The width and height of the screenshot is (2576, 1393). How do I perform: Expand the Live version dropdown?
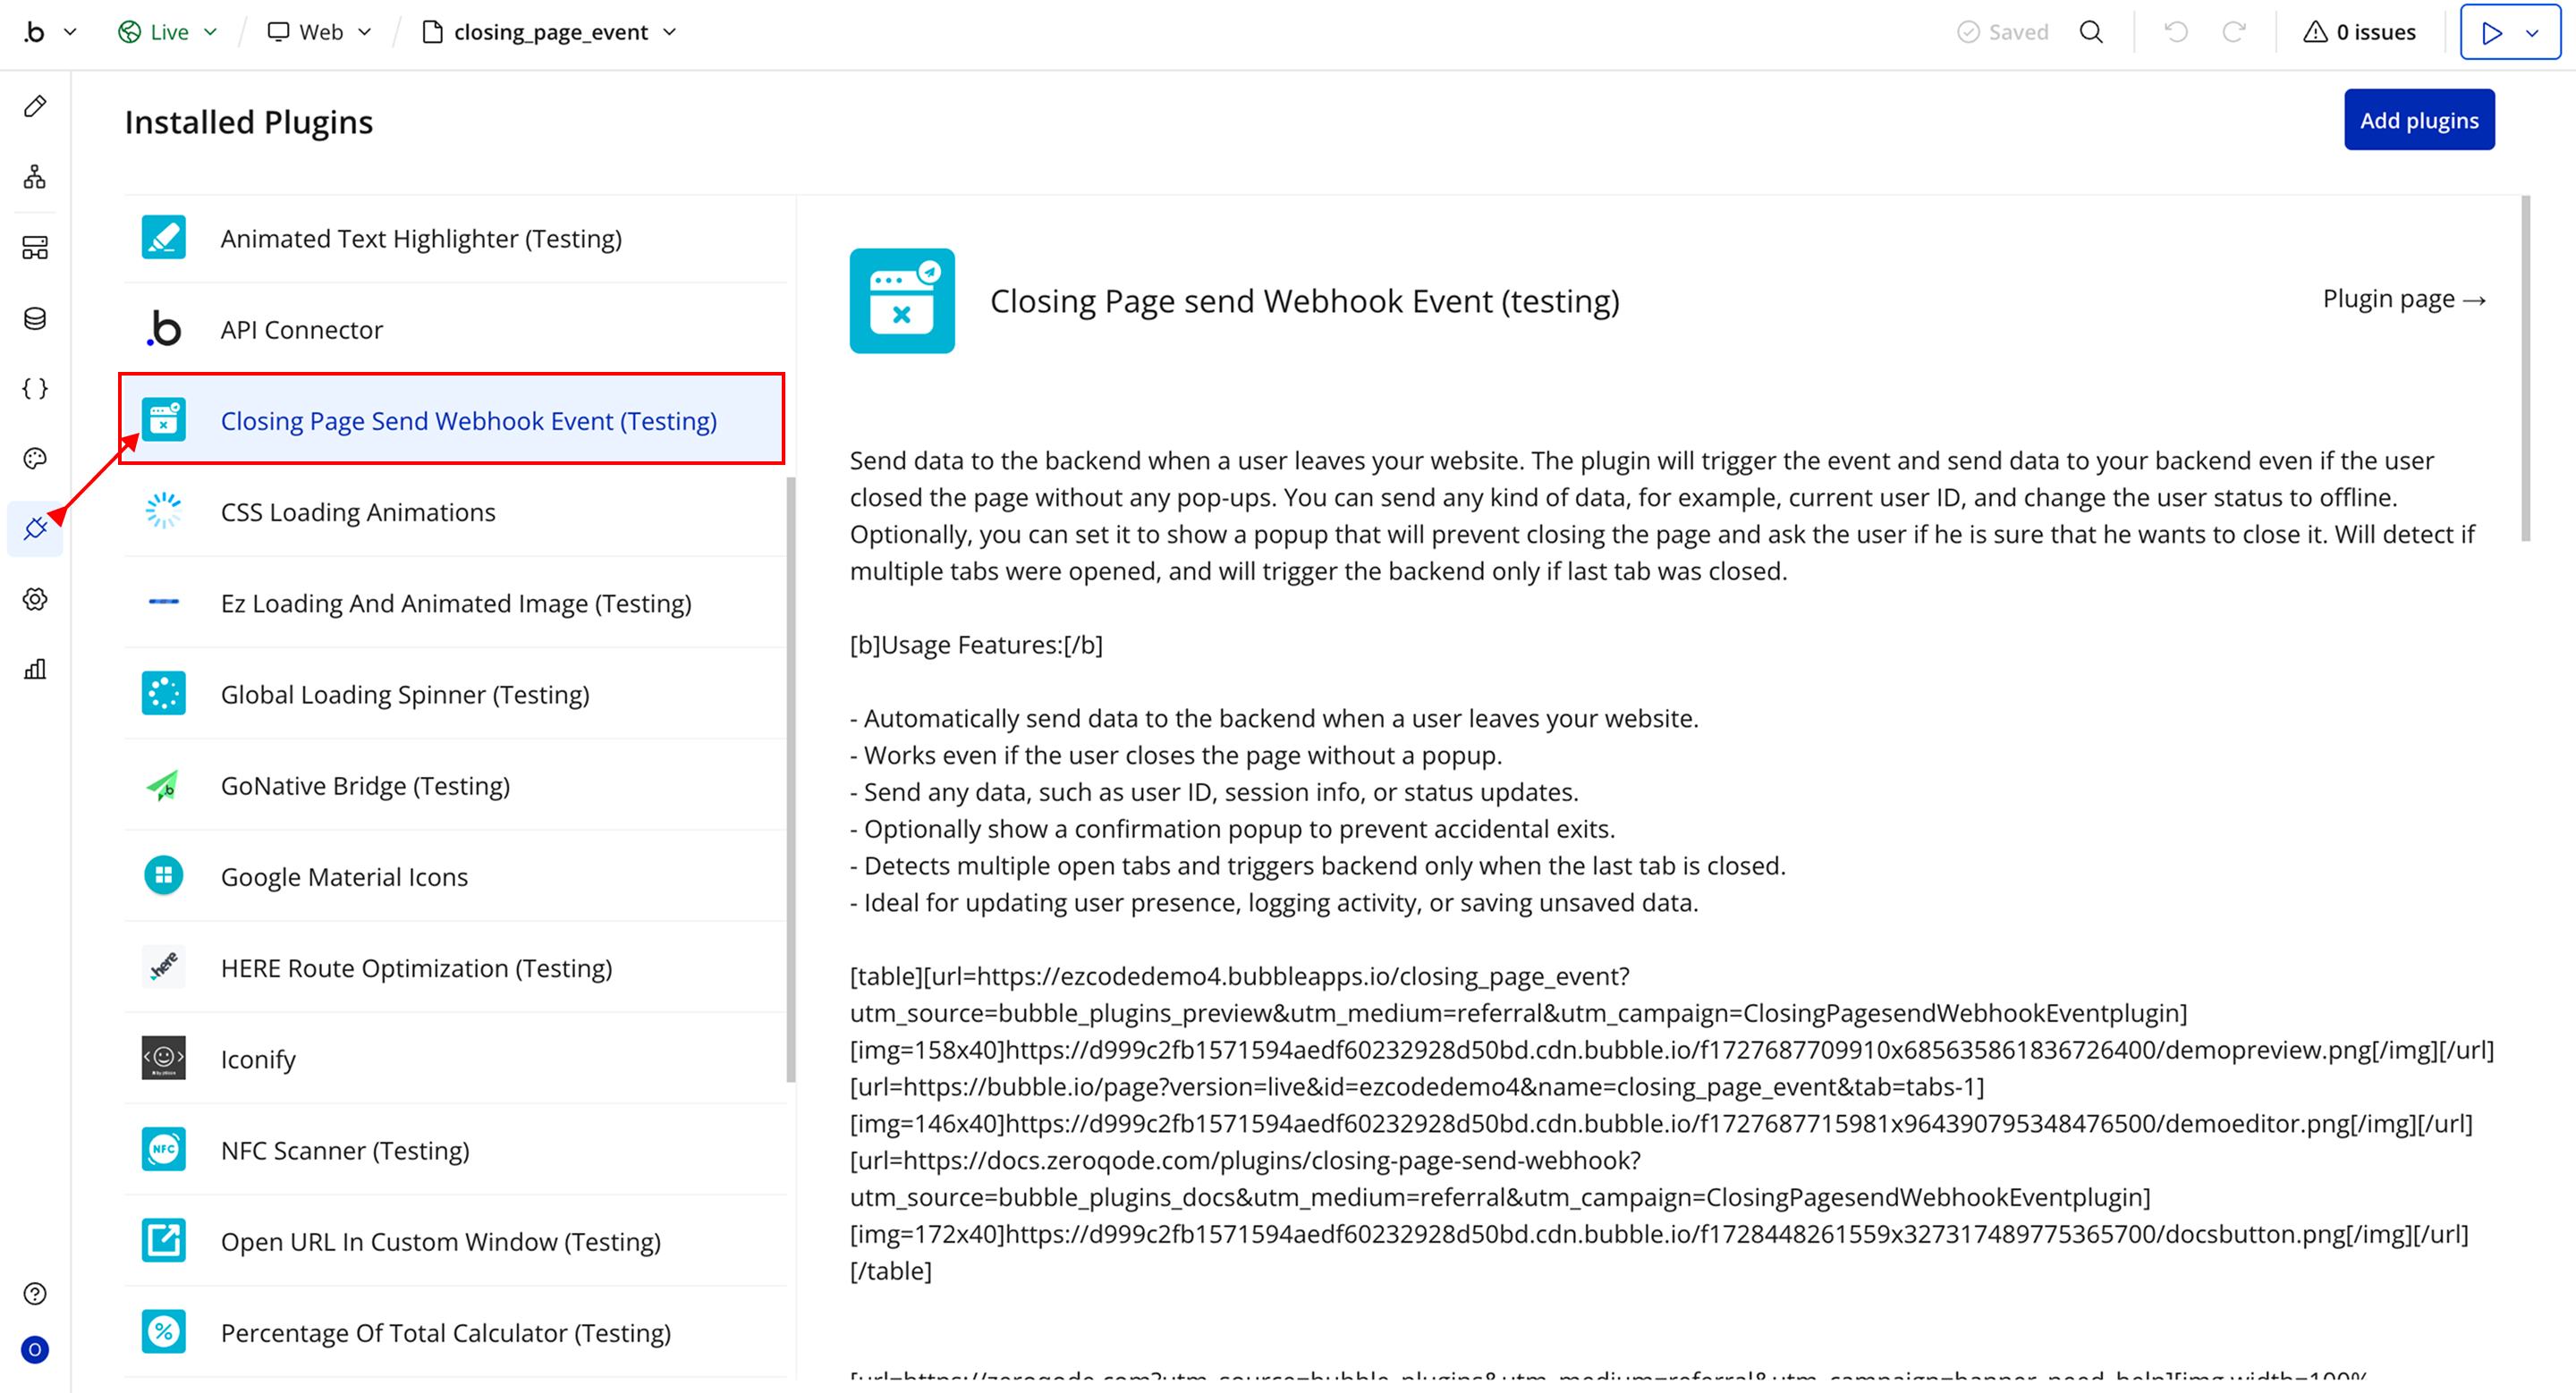(168, 32)
